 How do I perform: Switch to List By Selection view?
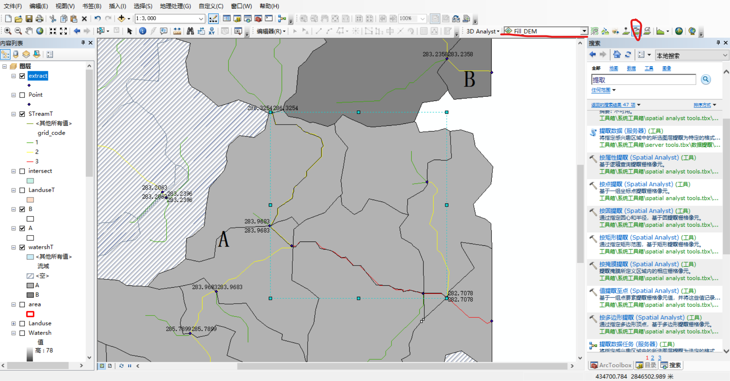coord(37,54)
